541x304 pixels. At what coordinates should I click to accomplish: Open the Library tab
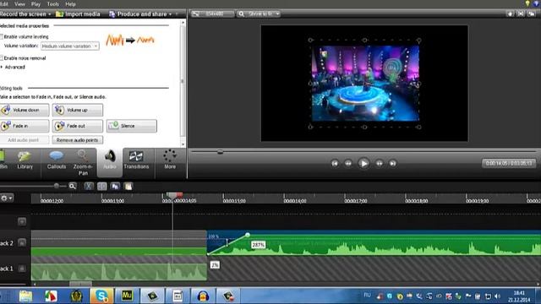(x=25, y=160)
